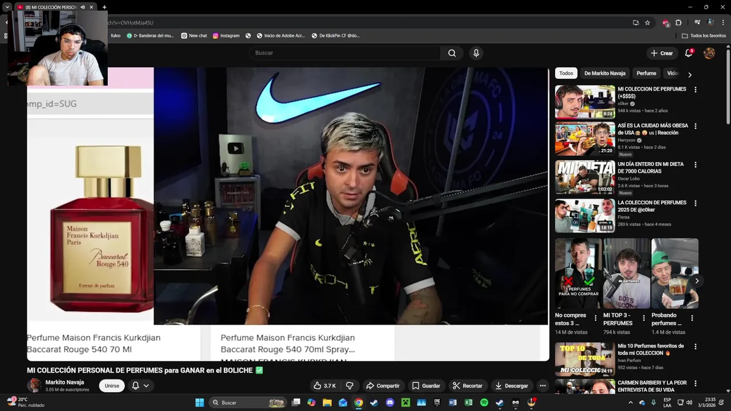Mute the tab using the speaker icon
The height and width of the screenshot is (411, 731).
coord(83,7)
